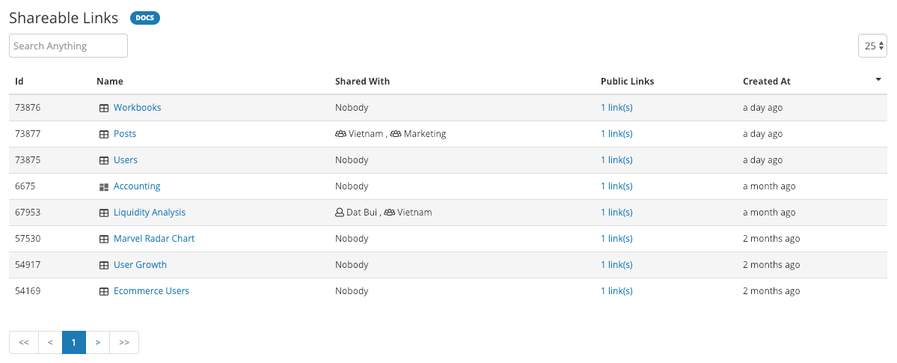Click the table icon beside Liquidity Analysis
The height and width of the screenshot is (363, 897).
click(104, 213)
